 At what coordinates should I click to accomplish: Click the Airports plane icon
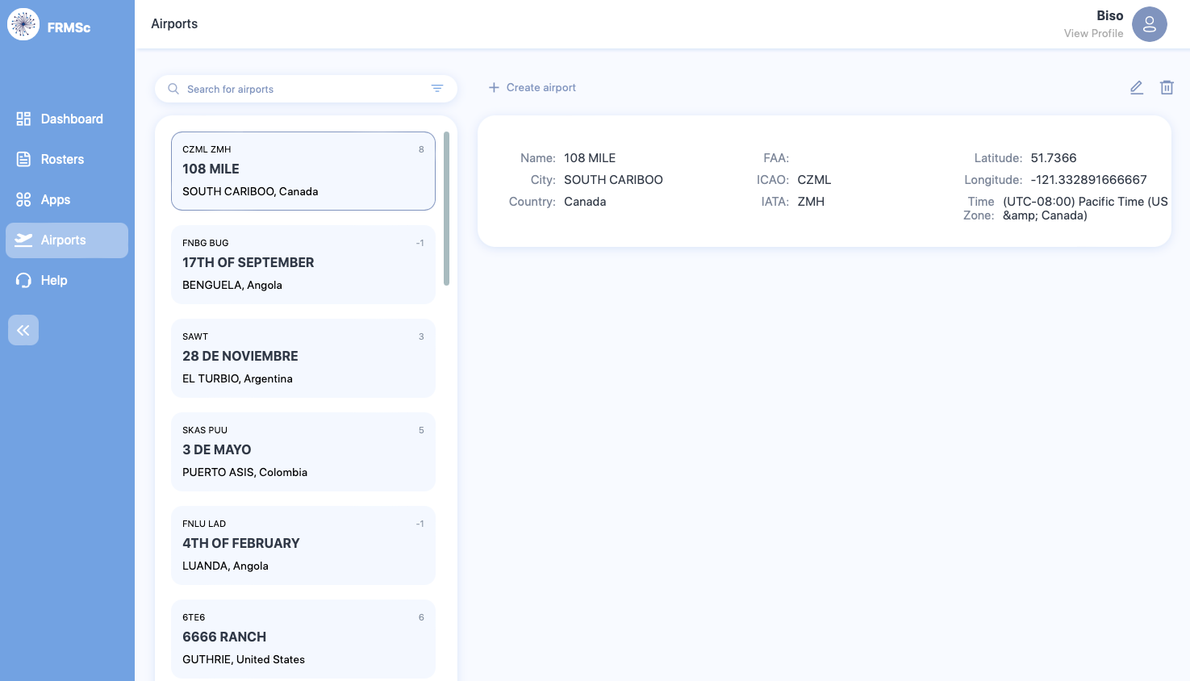point(23,240)
